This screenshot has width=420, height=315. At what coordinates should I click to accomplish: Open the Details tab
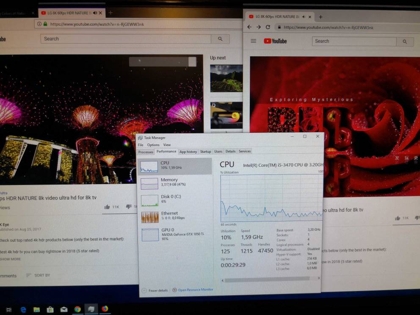coord(230,151)
